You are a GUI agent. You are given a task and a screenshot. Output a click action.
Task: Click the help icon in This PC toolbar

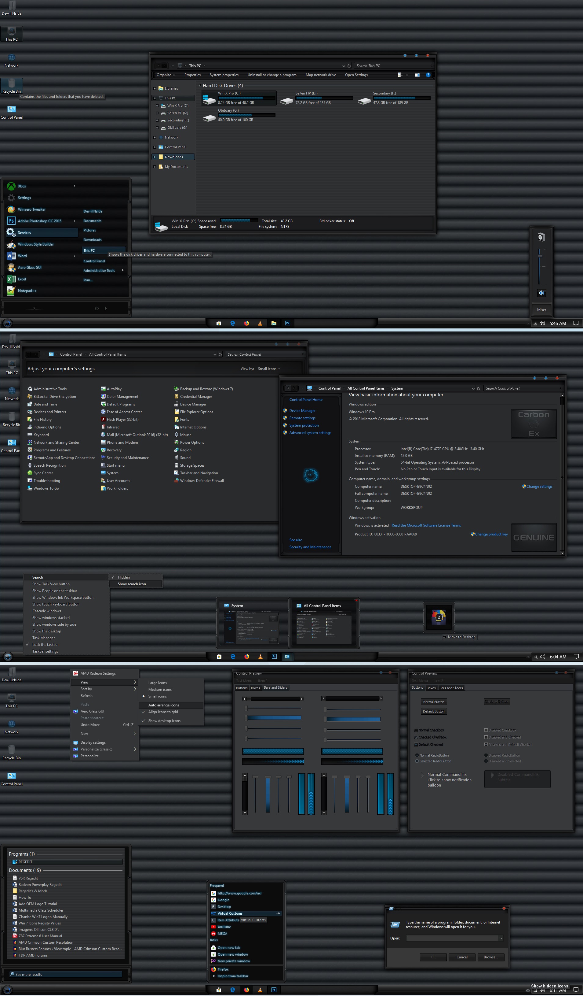pyautogui.click(x=428, y=75)
